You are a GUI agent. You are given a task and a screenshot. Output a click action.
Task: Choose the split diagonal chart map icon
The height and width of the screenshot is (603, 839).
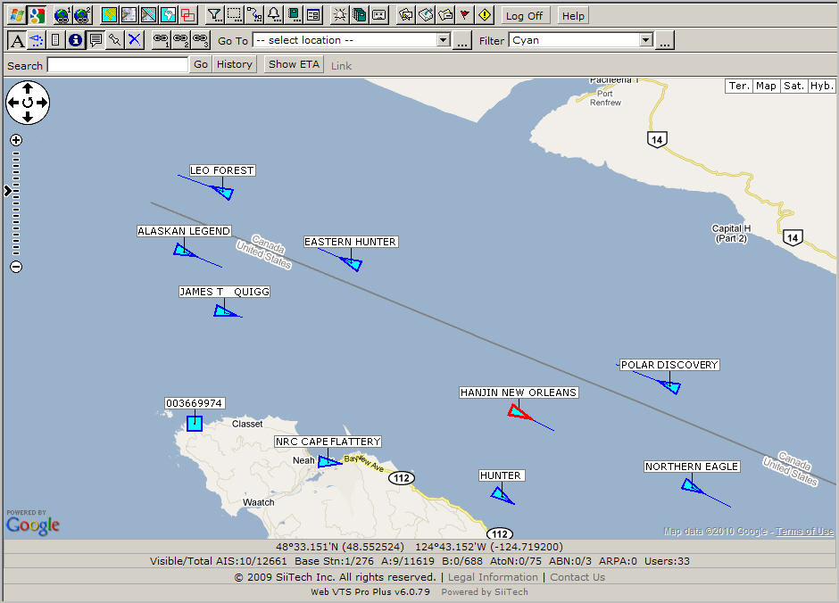pos(149,15)
